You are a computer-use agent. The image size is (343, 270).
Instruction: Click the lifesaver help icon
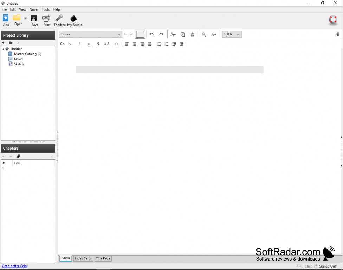333,20
